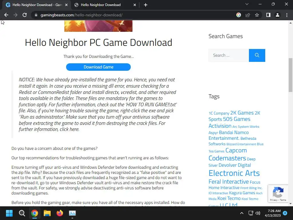Open the 2K Games tag
This screenshot has height=220, width=293.
click(x=242, y=113)
